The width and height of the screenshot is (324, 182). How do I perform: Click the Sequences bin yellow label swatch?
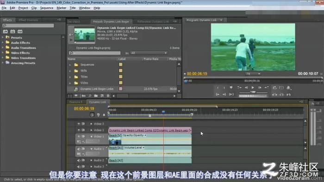pos(120,64)
